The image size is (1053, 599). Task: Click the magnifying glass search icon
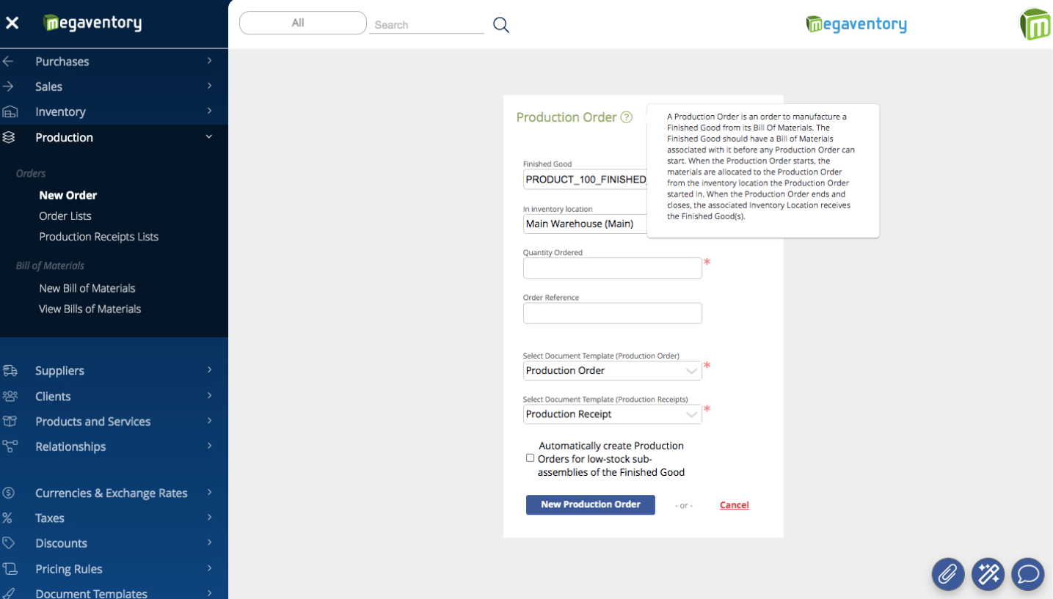pyautogui.click(x=501, y=25)
